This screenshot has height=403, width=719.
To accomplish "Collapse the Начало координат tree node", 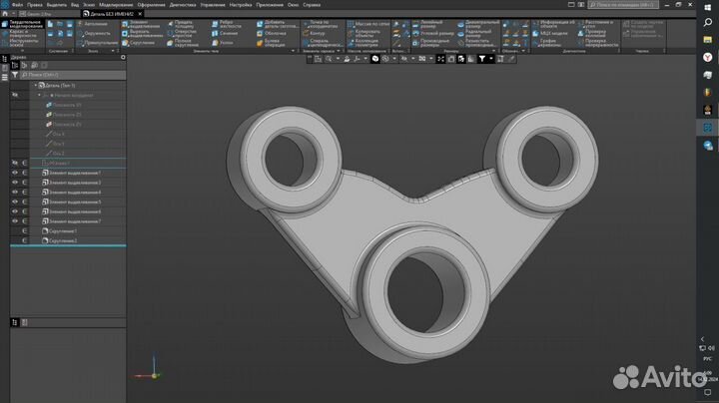I will click(39, 95).
